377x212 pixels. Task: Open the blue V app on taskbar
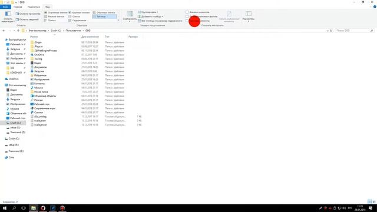52,208
